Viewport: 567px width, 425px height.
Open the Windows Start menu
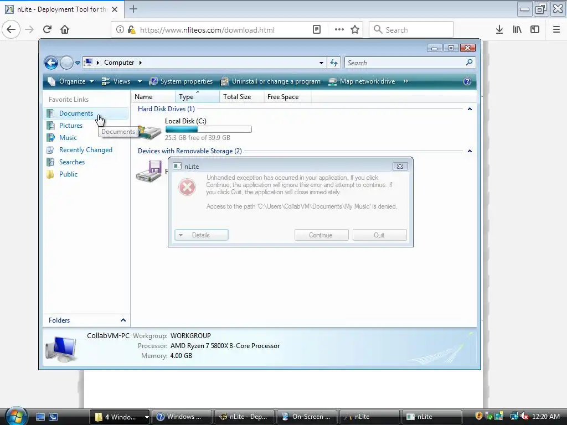coord(17,416)
